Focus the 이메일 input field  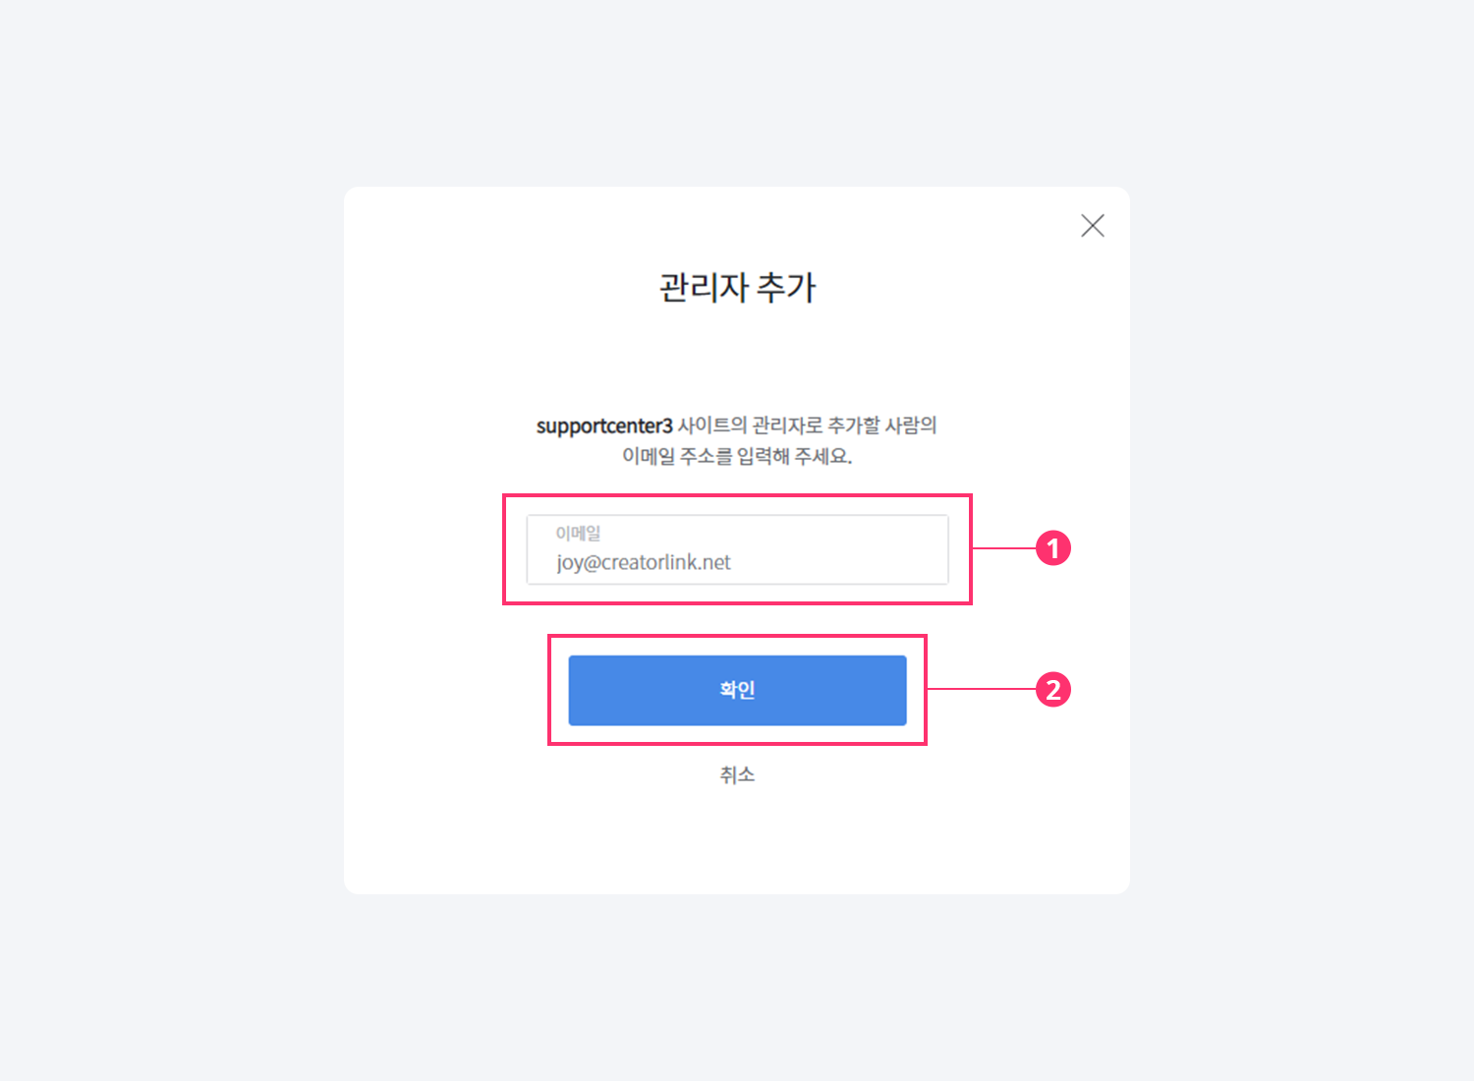pyautogui.click(x=737, y=549)
